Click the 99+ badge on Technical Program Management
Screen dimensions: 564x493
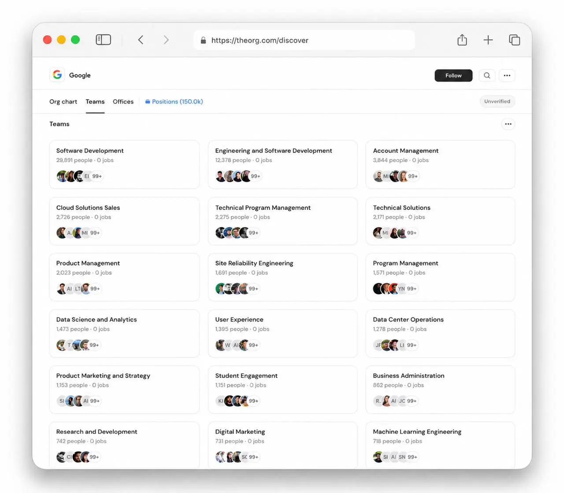click(x=253, y=232)
